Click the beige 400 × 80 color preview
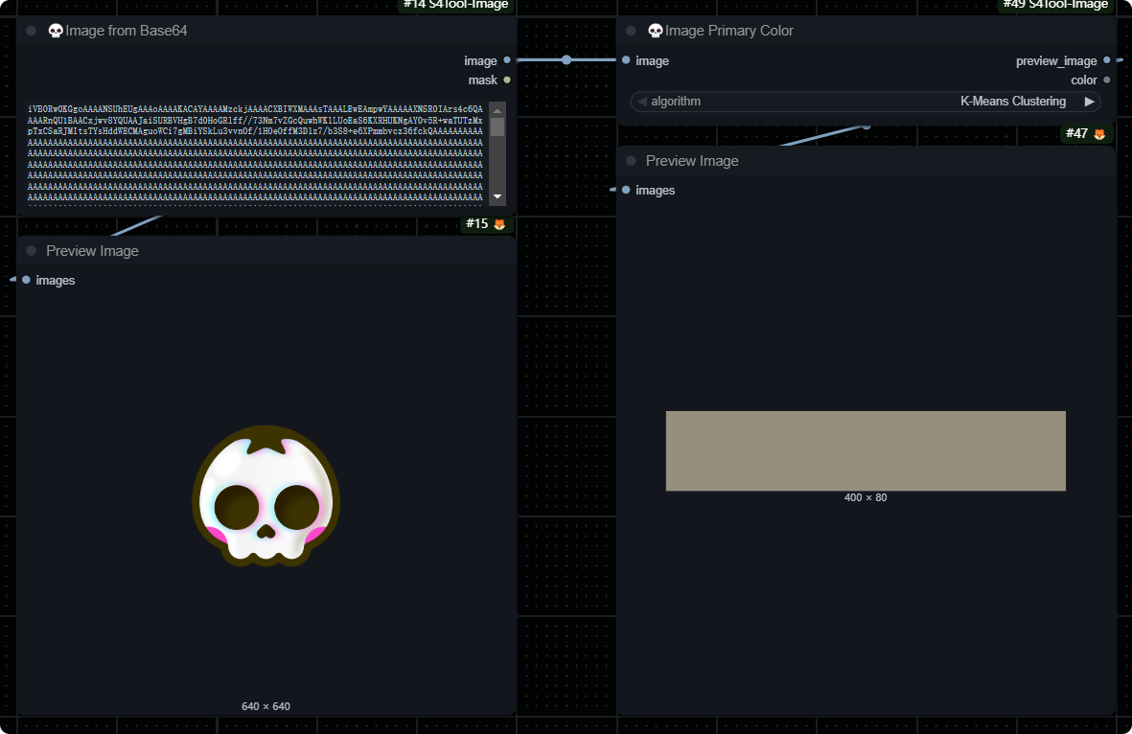The width and height of the screenshot is (1132, 734). click(x=866, y=450)
